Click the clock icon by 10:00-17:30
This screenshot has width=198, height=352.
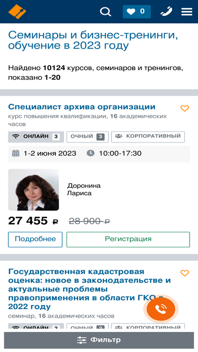(90, 154)
